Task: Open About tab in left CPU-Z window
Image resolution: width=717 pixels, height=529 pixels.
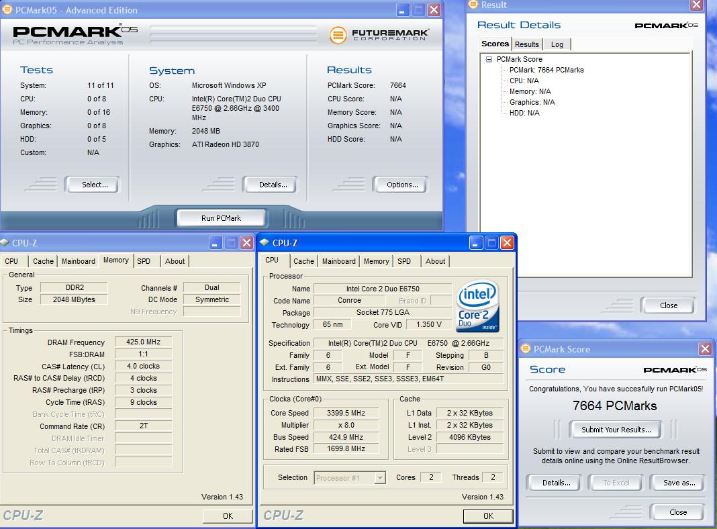Action: (175, 261)
